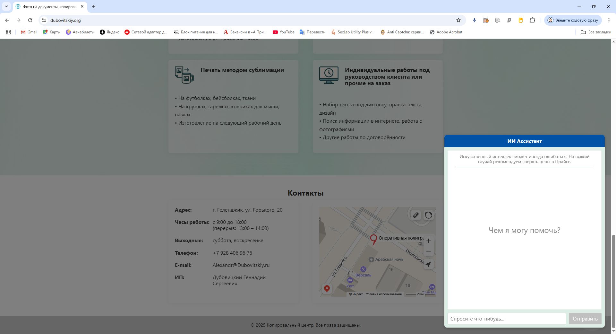Screen dimensions: 616x334
Task: Focus the 'Спросите что-нибудь...' chat input
Action: click(x=507, y=319)
